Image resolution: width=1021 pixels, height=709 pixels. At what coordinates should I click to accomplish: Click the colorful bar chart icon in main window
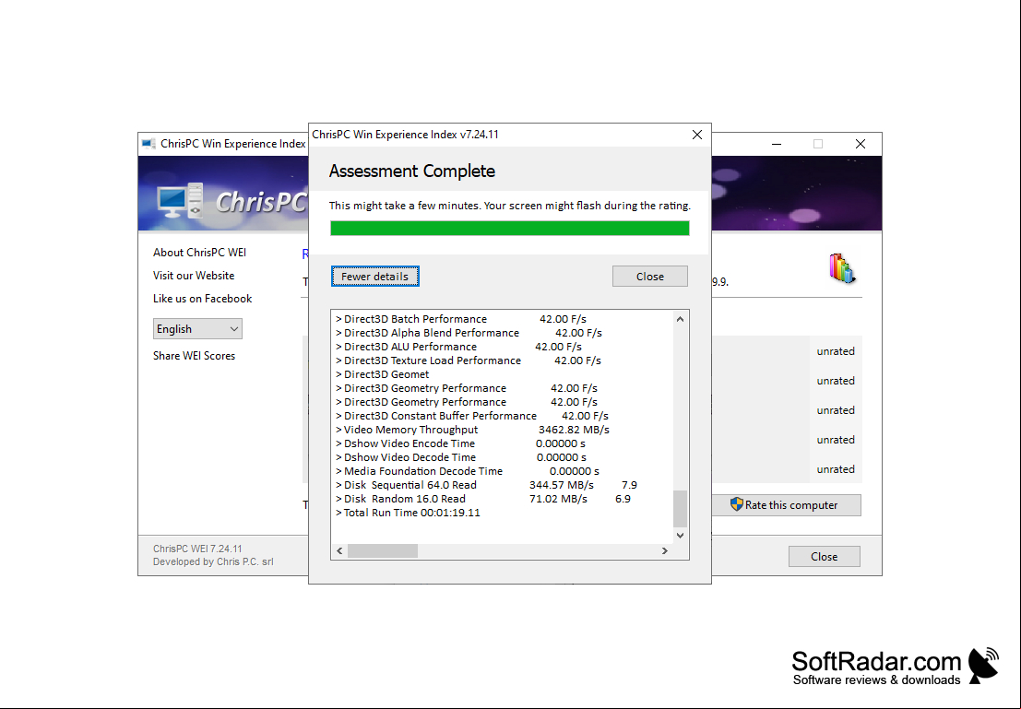point(841,268)
